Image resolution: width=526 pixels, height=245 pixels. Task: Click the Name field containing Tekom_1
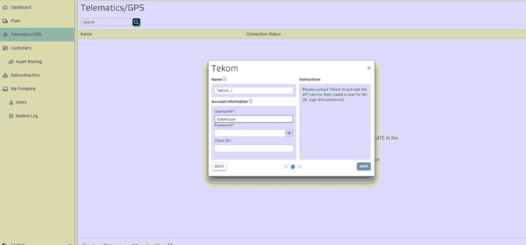click(254, 91)
